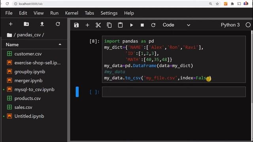This screenshot has width=253, height=142.
Task: Click inside the empty code cell input
Action: click(x=174, y=92)
